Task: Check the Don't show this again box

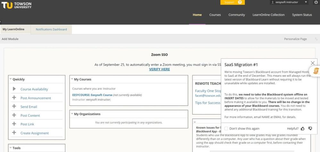Action: click(x=226, y=129)
